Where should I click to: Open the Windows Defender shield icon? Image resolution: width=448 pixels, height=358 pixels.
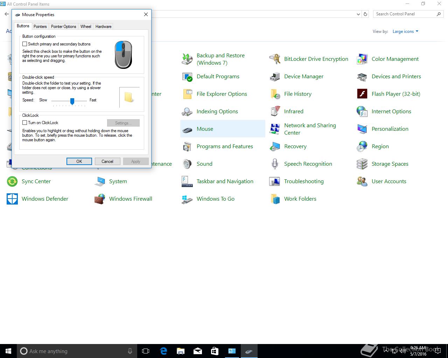(x=12, y=199)
